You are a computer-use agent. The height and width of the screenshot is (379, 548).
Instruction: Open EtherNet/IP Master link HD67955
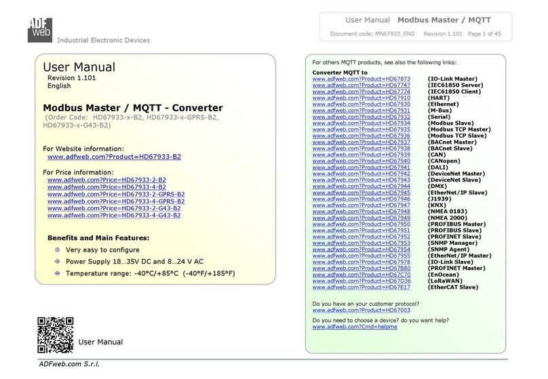click(361, 256)
